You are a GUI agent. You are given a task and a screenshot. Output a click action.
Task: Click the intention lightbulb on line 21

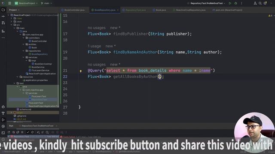tap(81, 71)
